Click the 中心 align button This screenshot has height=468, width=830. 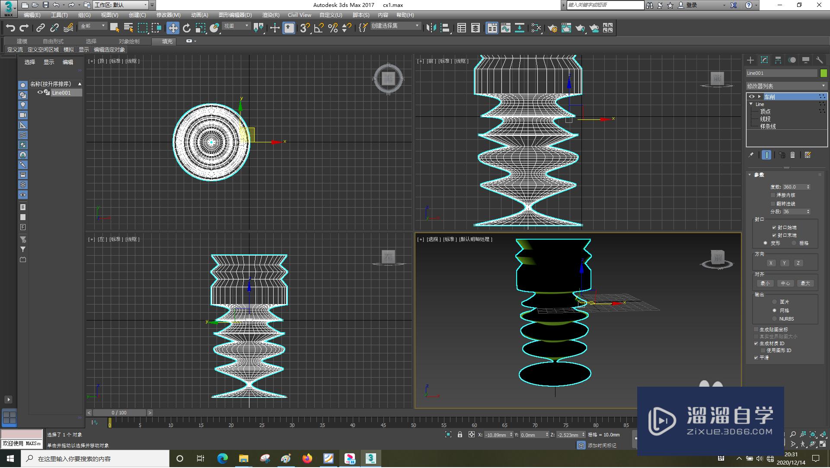(x=785, y=283)
